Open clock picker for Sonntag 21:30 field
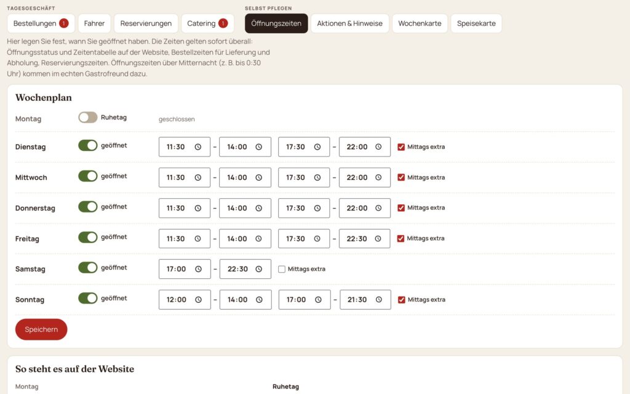630x394 pixels. tap(379, 300)
